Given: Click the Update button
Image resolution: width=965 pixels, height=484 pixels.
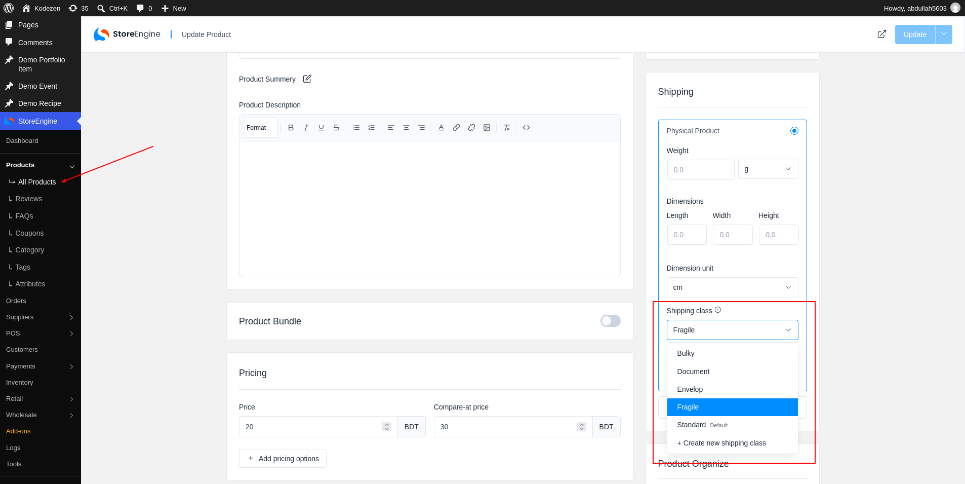Looking at the screenshot, I should pos(915,34).
